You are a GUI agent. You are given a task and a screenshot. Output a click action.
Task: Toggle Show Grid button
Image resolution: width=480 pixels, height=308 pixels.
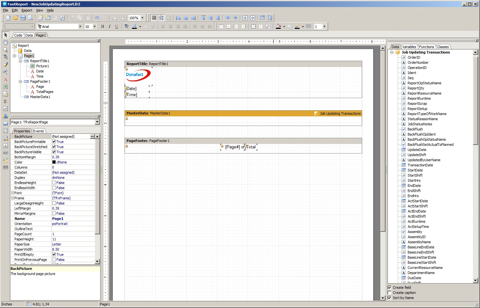click(x=154, y=18)
